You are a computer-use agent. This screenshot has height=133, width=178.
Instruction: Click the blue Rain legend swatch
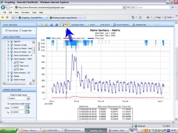48,38
